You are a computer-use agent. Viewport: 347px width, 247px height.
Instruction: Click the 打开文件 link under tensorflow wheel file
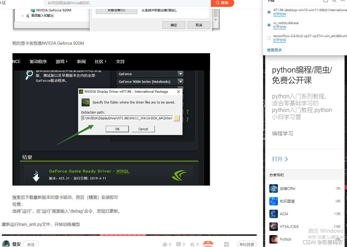pyautogui.click(x=280, y=40)
